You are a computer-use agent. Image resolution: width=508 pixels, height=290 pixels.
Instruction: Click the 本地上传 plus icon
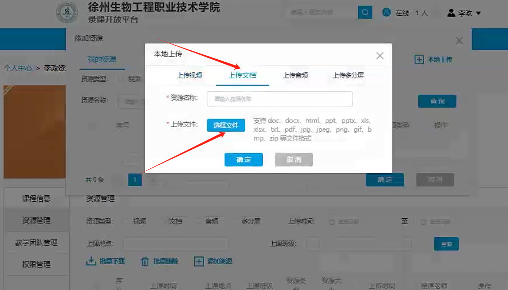pos(419,60)
